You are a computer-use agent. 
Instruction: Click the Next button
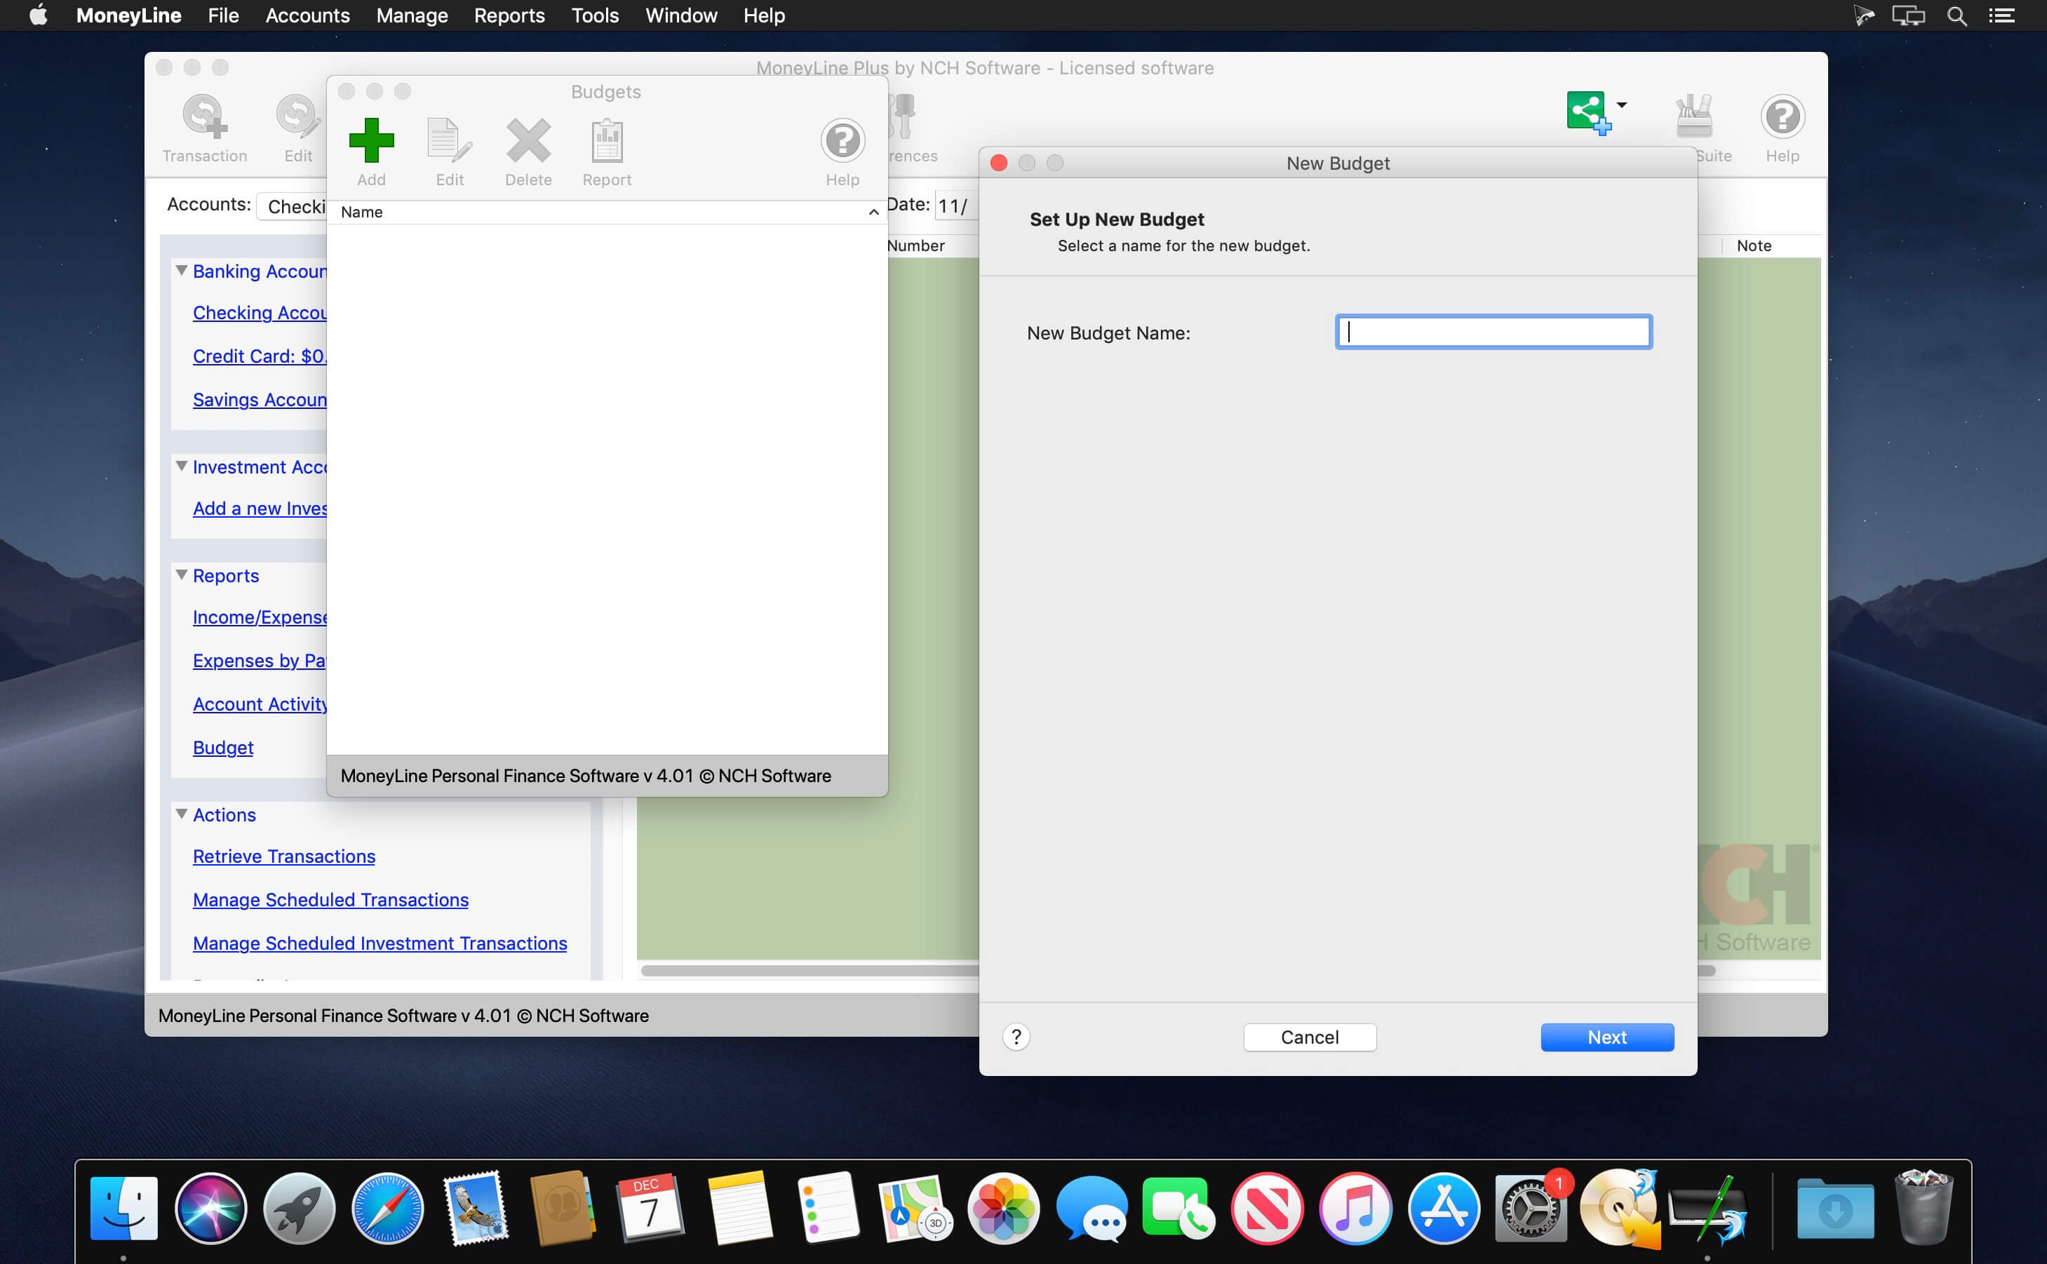(1606, 1037)
